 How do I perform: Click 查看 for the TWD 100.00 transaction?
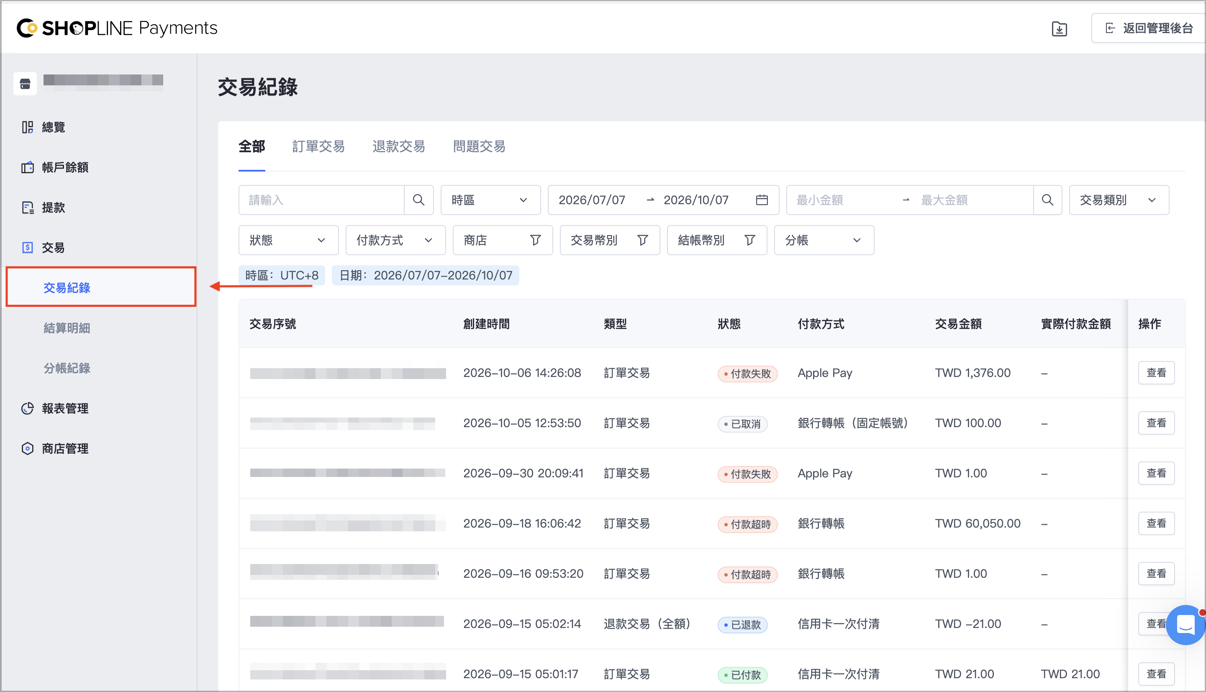(x=1156, y=423)
